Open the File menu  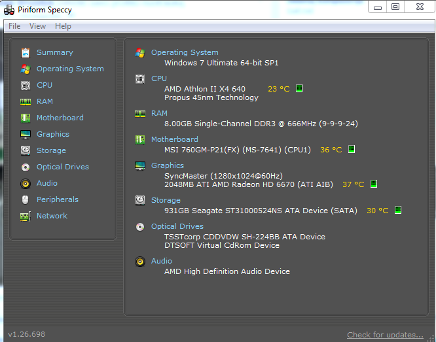click(x=14, y=26)
